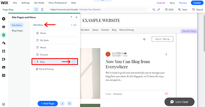The image size is (205, 107).
Task: Open the Dev Mode menu
Action: coord(39,3)
